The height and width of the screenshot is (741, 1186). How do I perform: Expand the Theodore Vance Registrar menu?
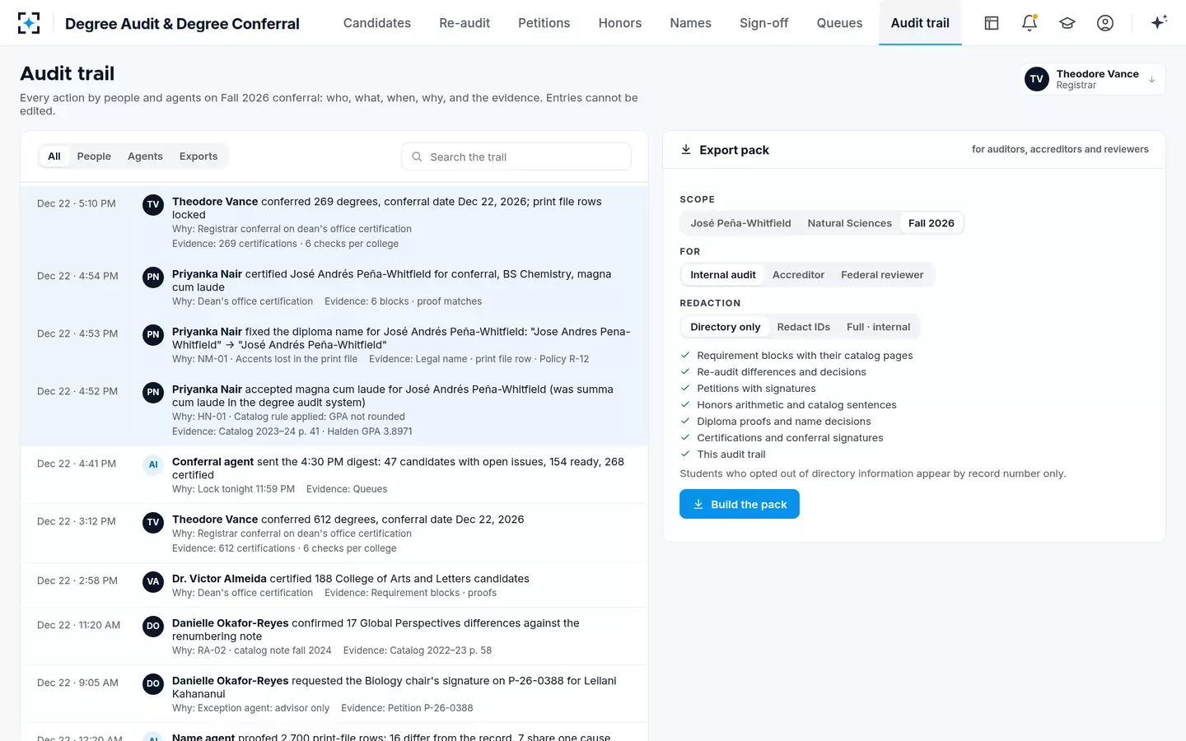point(1093,79)
